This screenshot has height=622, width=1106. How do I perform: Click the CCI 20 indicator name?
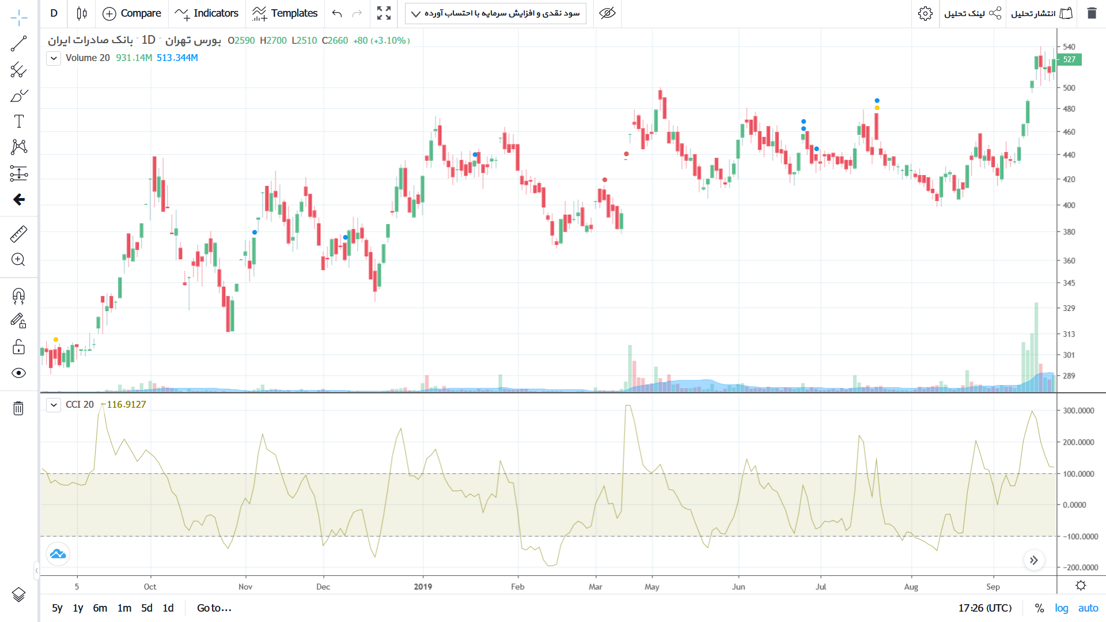[x=79, y=405]
